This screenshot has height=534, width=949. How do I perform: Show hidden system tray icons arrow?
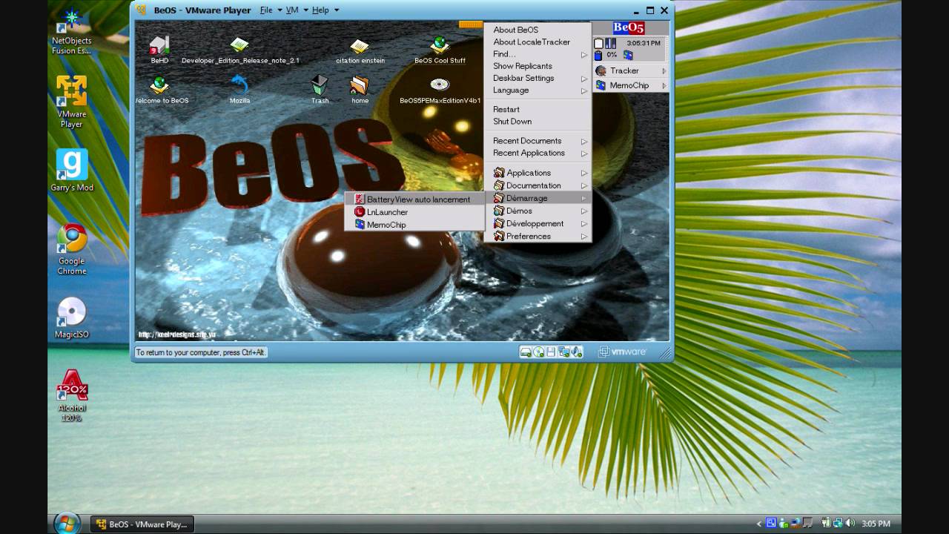[x=758, y=524]
